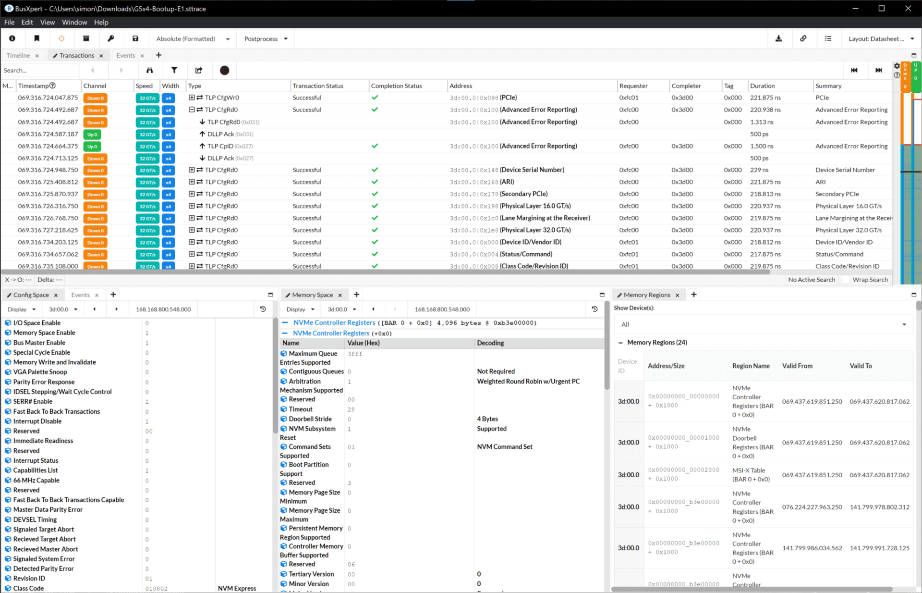Expand the TLP CfgWr0 transaction row
The width and height of the screenshot is (922, 593).
click(x=192, y=98)
